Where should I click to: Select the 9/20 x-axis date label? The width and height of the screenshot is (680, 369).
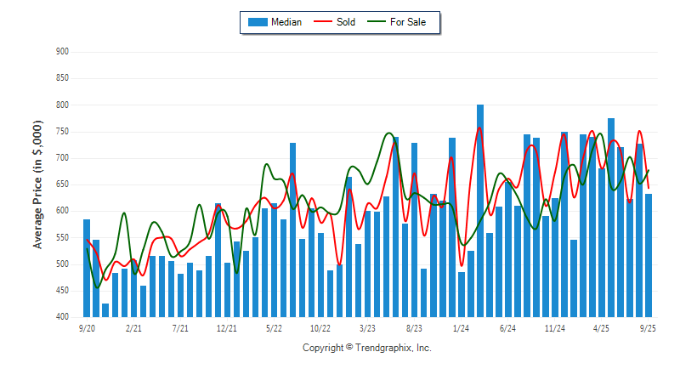coord(87,327)
